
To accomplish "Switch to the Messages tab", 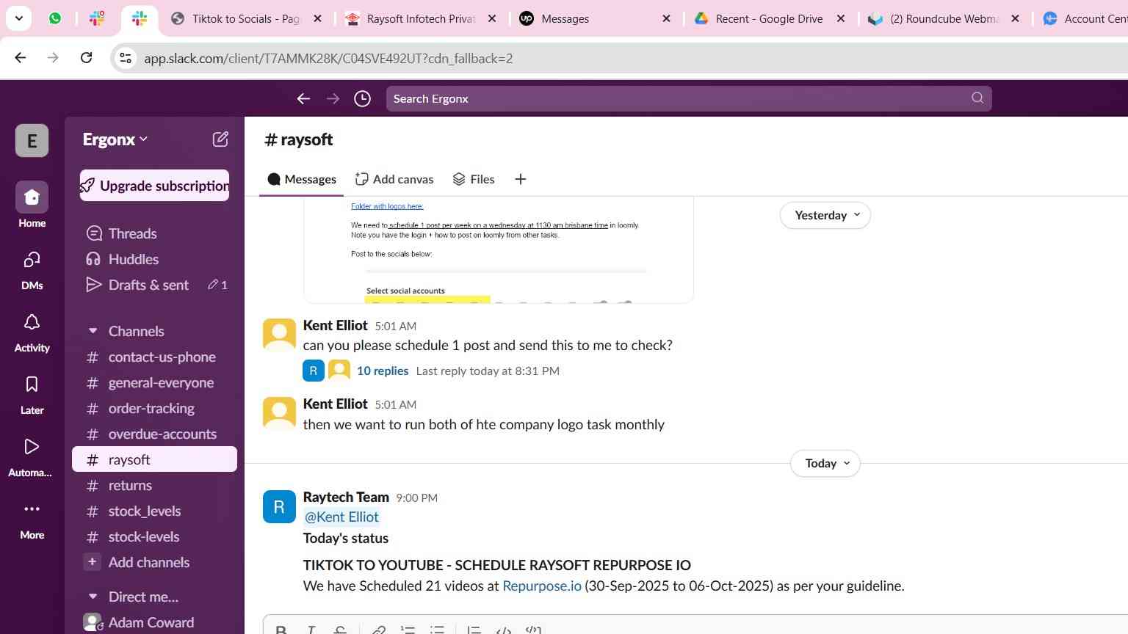I will click(302, 179).
